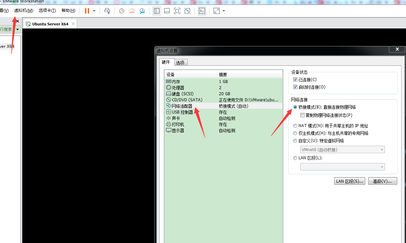This screenshot has height=243, width=406.
Task: Toggle the 已连接(C) checkbox
Action: (x=295, y=80)
